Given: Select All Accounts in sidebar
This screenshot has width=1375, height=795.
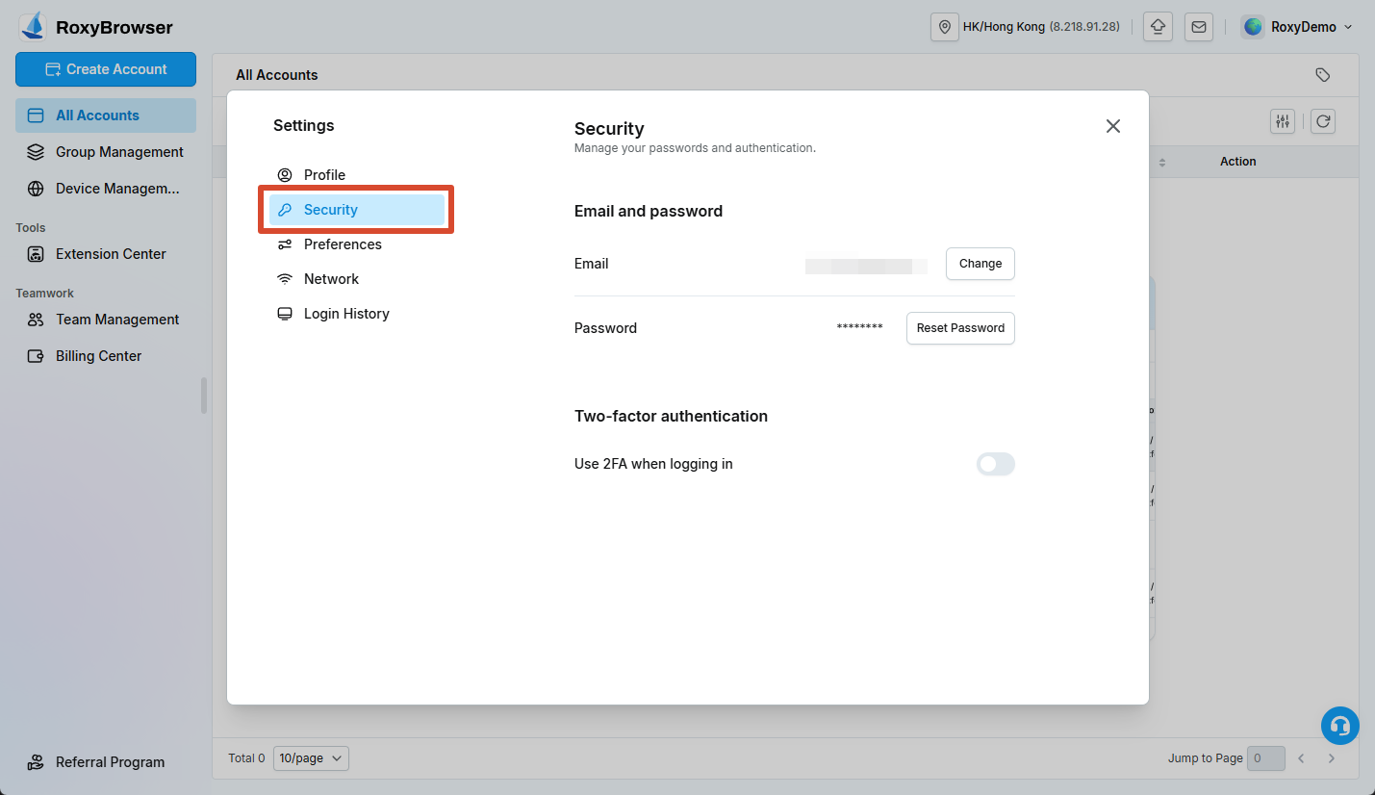Looking at the screenshot, I should (106, 115).
